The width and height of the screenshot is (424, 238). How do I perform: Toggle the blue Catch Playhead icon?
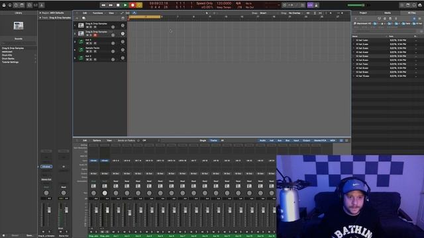(134, 13)
